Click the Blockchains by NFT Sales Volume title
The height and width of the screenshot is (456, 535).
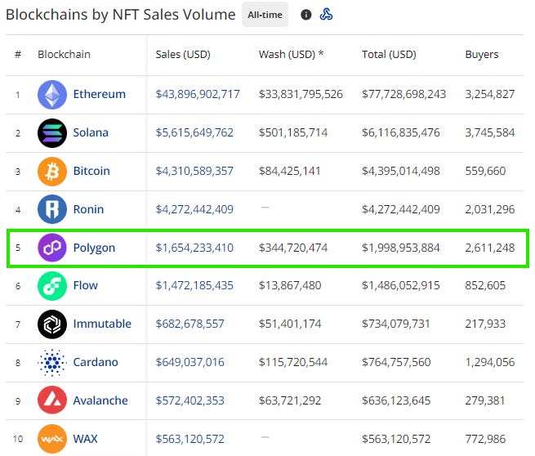[120, 15]
